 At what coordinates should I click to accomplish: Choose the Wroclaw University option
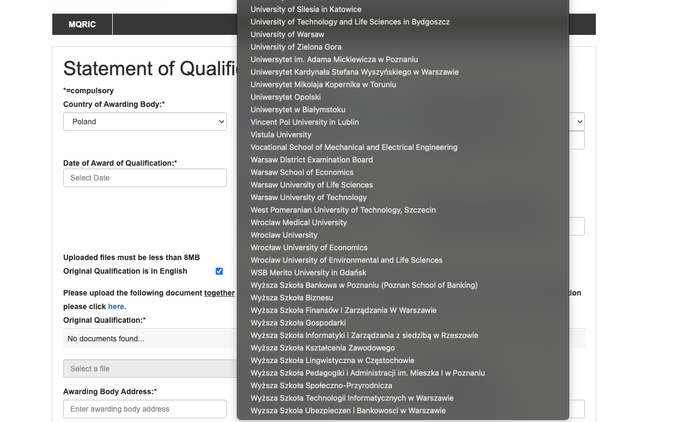pyautogui.click(x=403, y=235)
